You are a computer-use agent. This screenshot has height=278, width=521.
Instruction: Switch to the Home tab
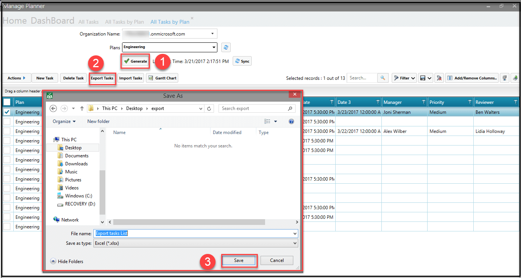[x=15, y=21]
